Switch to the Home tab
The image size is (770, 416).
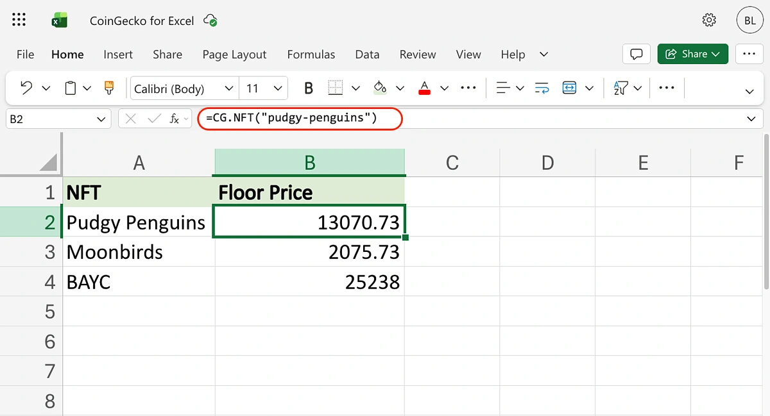point(67,54)
